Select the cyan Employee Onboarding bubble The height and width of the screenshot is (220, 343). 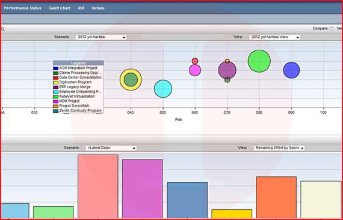tap(163, 89)
